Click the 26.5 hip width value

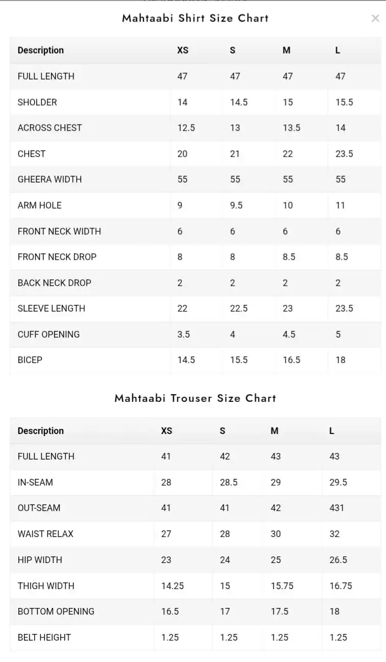coord(338,559)
